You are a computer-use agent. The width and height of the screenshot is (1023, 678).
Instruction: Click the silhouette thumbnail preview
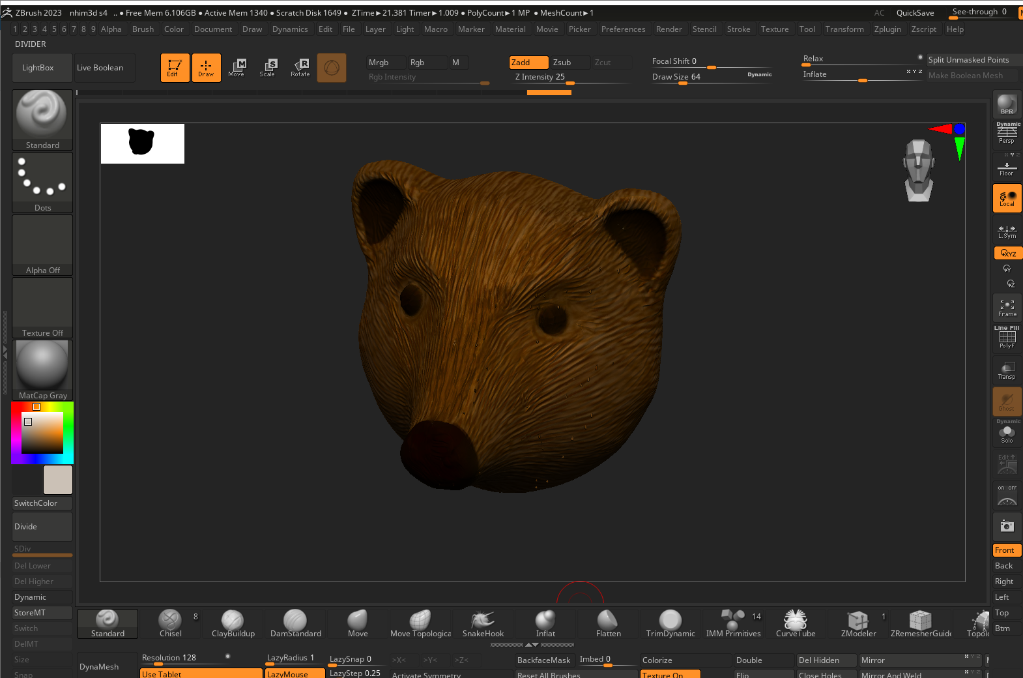tap(142, 143)
